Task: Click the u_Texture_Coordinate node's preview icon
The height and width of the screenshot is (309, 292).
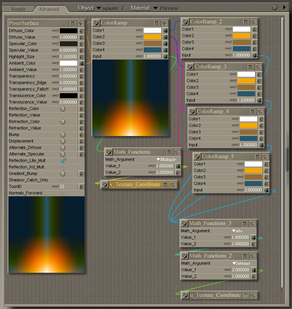Action: (253, 295)
